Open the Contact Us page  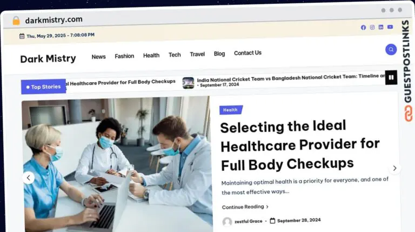[x=247, y=53]
